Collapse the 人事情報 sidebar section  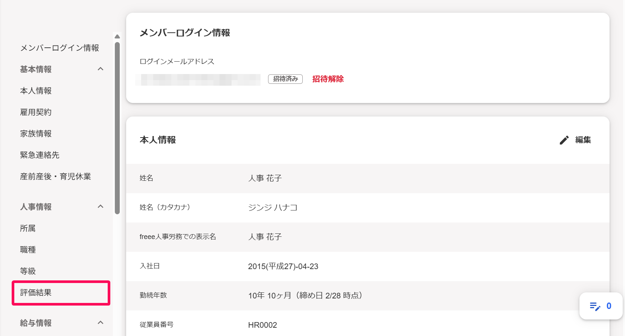[101, 206]
